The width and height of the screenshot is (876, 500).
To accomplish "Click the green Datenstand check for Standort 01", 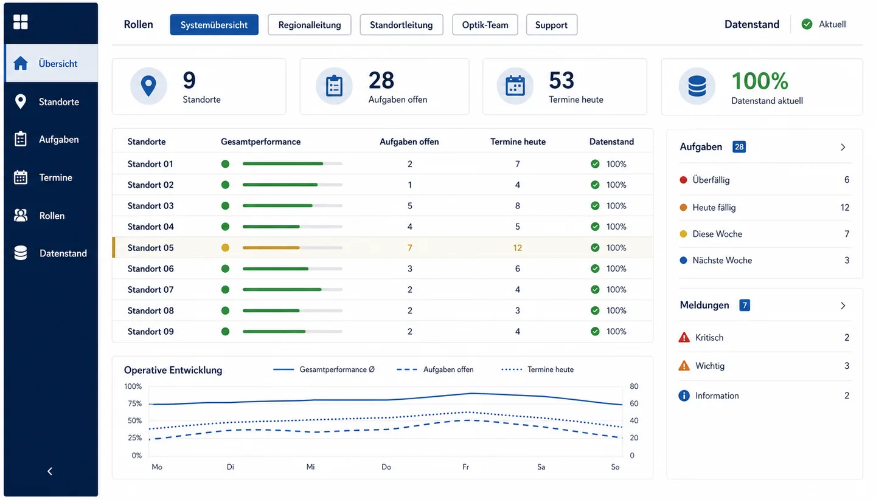I will coord(595,164).
